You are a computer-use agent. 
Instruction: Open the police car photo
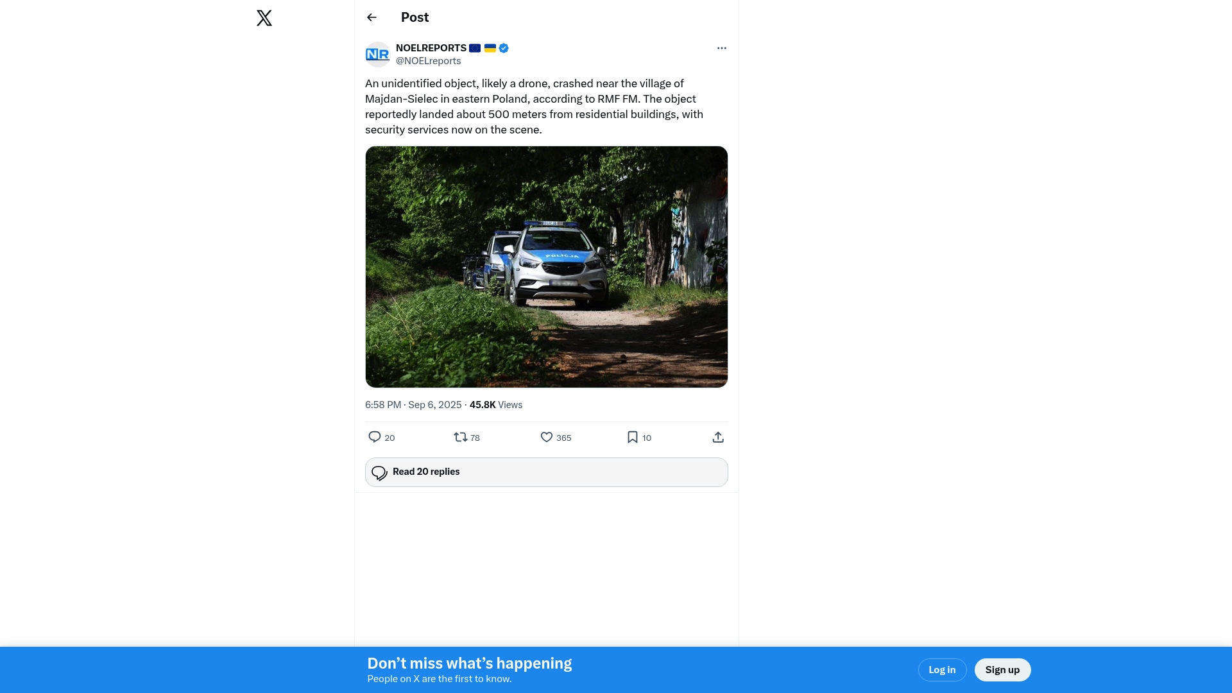pos(546,267)
